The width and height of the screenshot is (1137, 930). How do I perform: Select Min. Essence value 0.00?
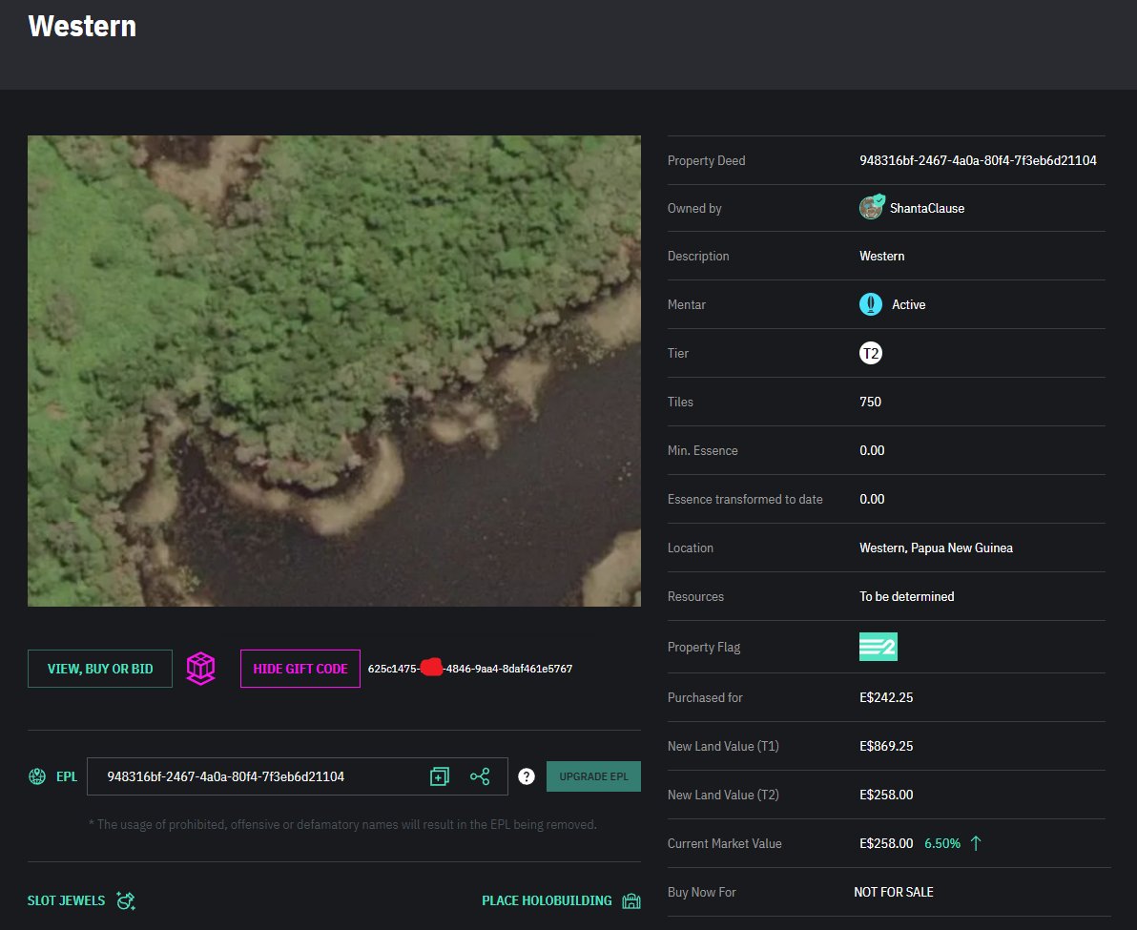click(x=872, y=450)
